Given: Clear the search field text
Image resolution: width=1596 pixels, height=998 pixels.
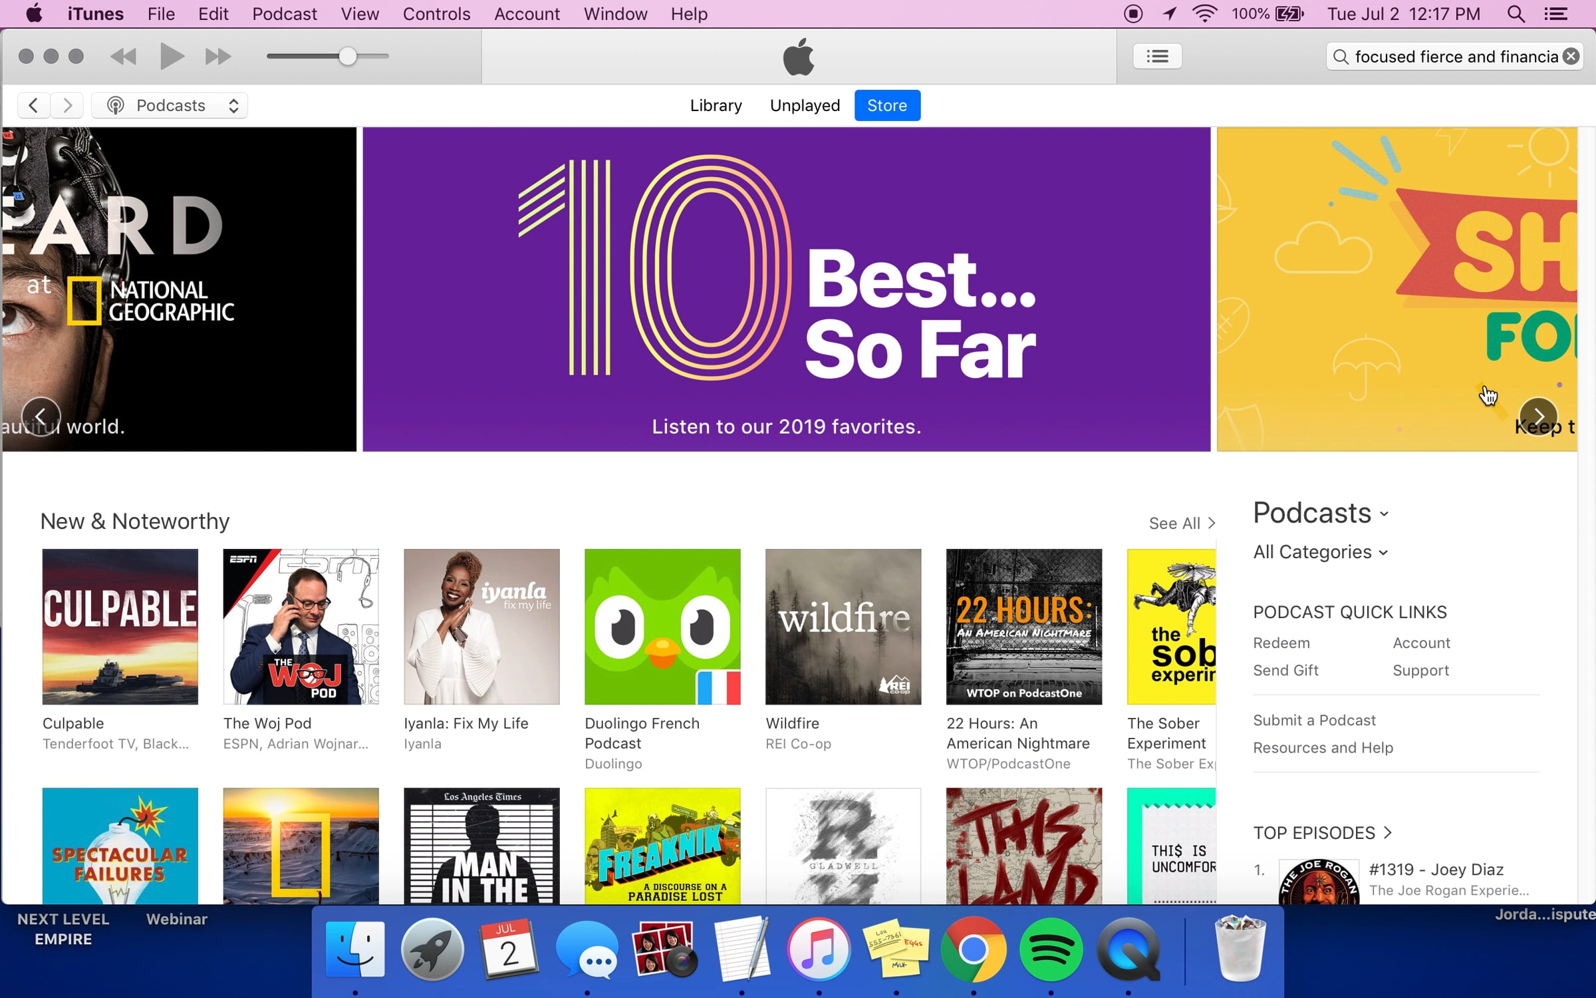Looking at the screenshot, I should tap(1571, 57).
